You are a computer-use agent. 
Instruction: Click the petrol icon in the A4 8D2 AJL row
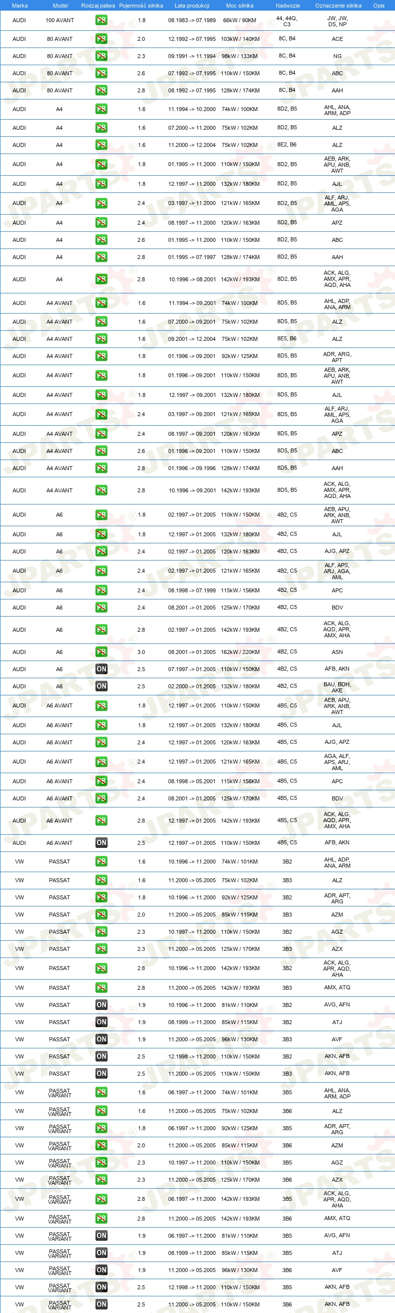click(102, 184)
